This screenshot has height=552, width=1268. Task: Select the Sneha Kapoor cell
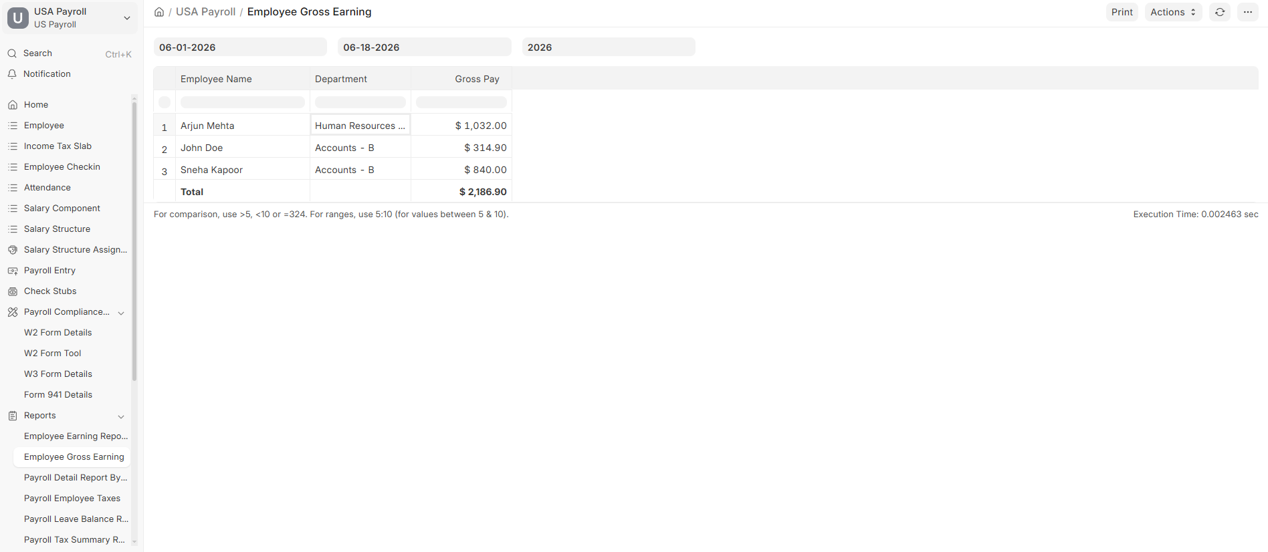243,170
